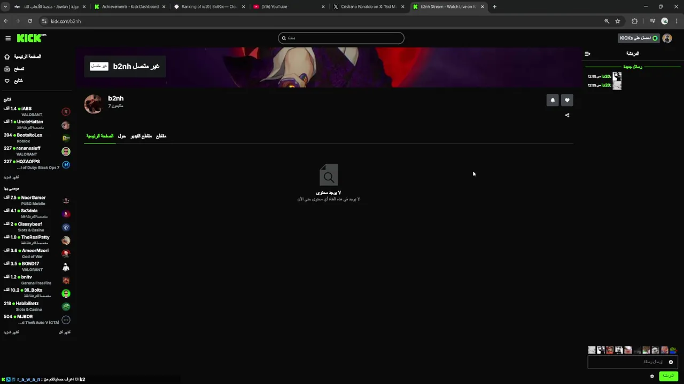Image resolution: width=684 pixels, height=384 pixels.
Task: Open BootsitoLex channel in sidebar
Action: click(36, 138)
